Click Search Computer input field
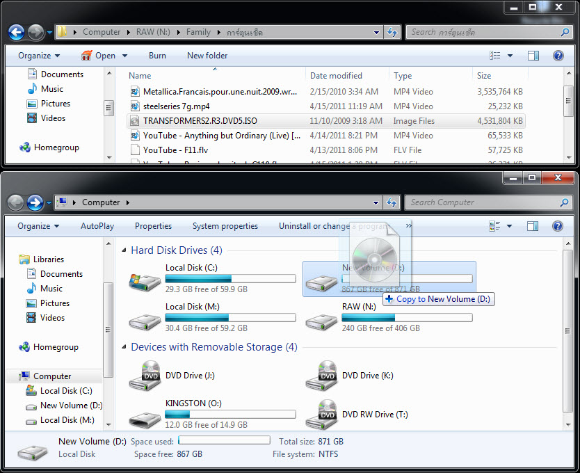Screen dimensions: 580x473 click(488, 202)
